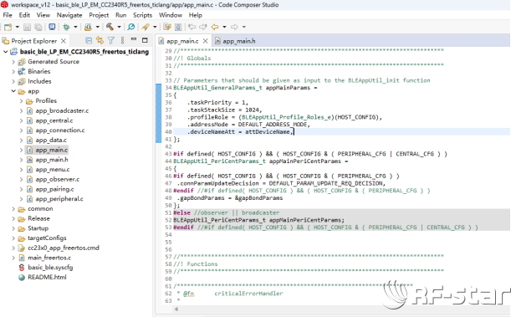This screenshot has width=511, height=317.
Task: Click the Flash/load program icon
Action: tap(88, 27)
